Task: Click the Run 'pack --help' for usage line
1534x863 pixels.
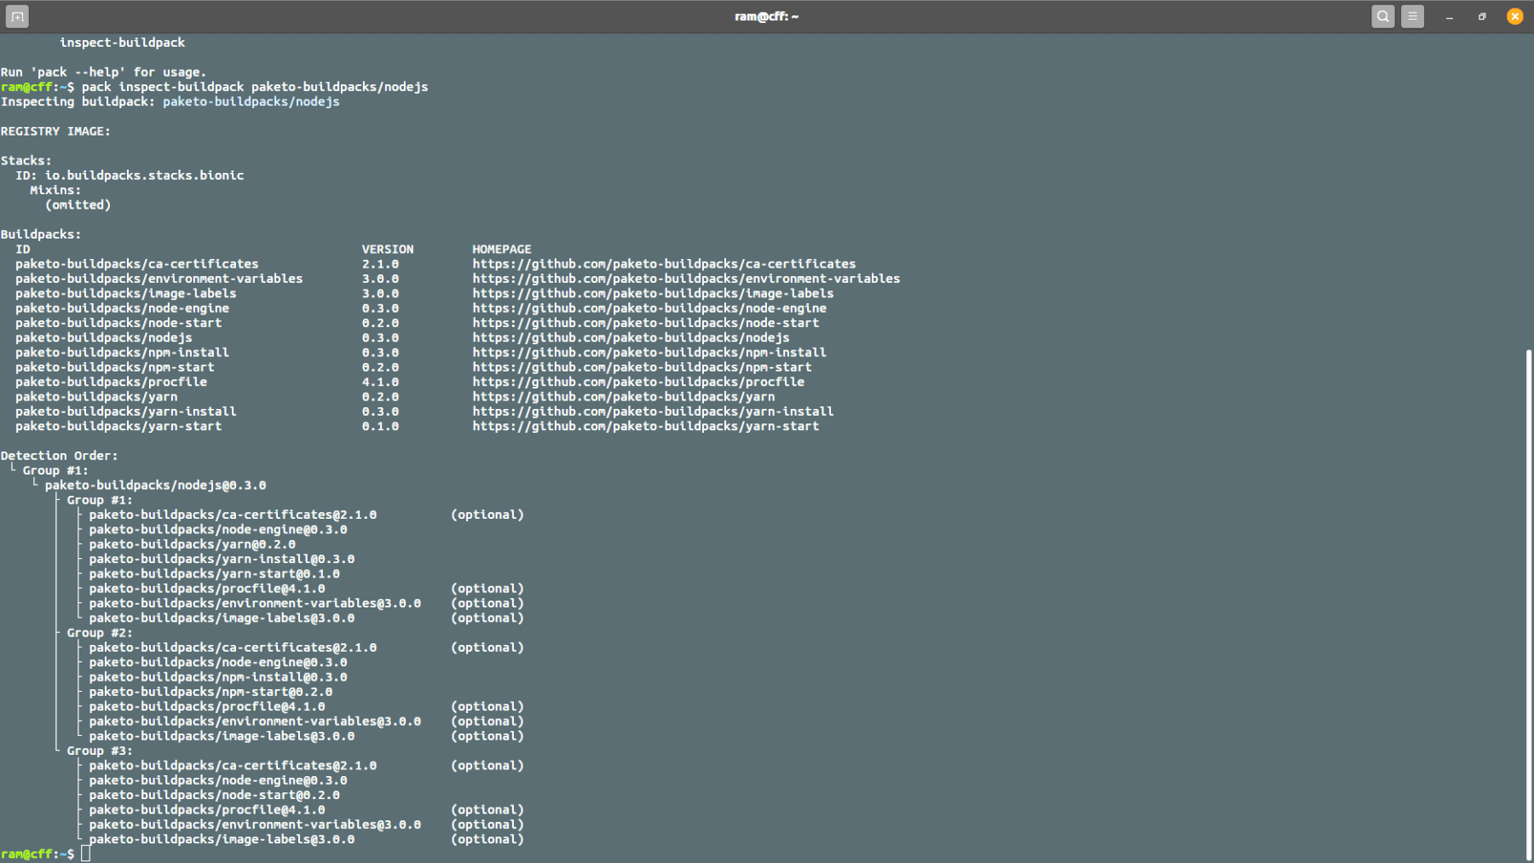Action: pyautogui.click(x=103, y=72)
